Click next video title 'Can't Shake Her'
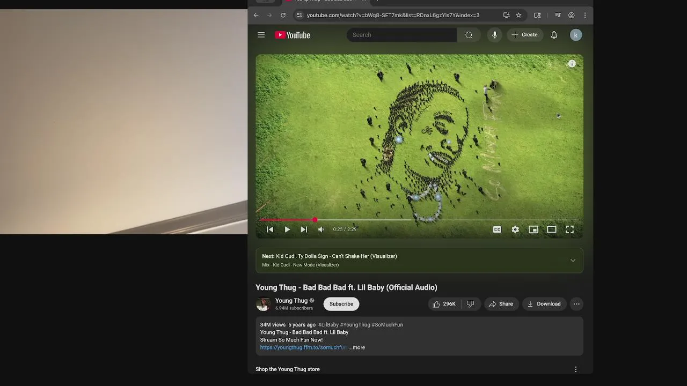The width and height of the screenshot is (687, 386). coord(337,256)
